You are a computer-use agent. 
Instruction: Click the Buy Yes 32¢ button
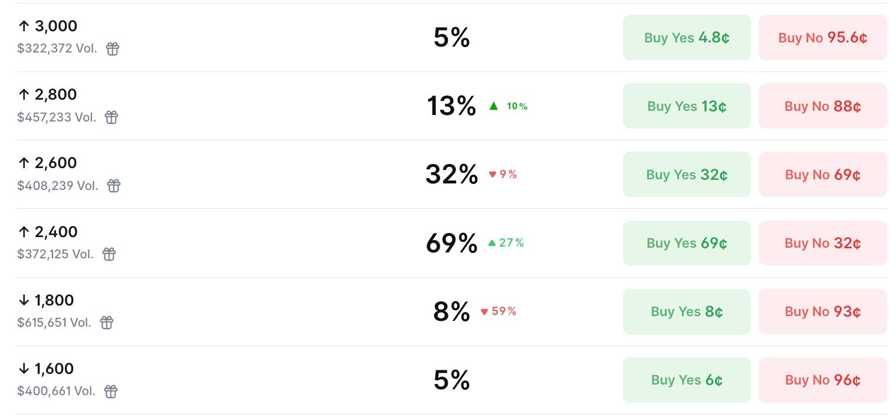click(x=687, y=175)
